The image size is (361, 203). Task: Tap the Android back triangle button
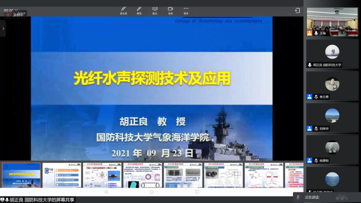click(106, 192)
